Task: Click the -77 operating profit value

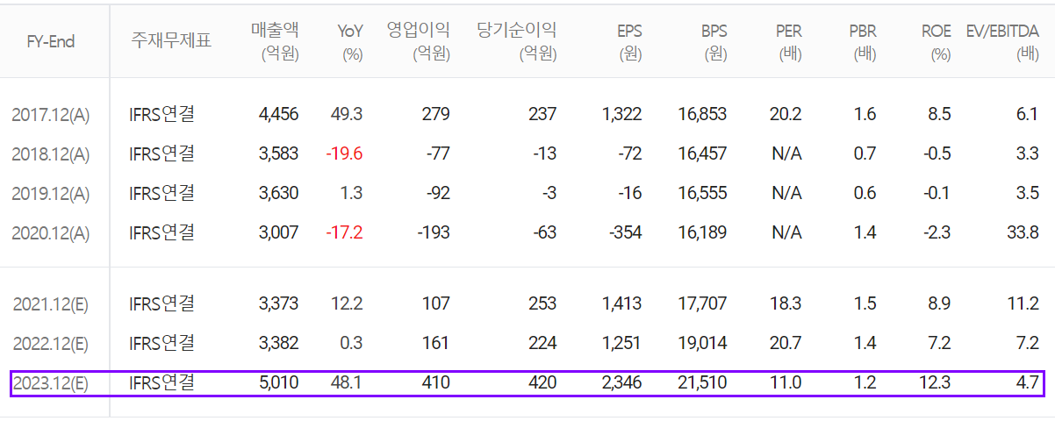Action: (438, 153)
